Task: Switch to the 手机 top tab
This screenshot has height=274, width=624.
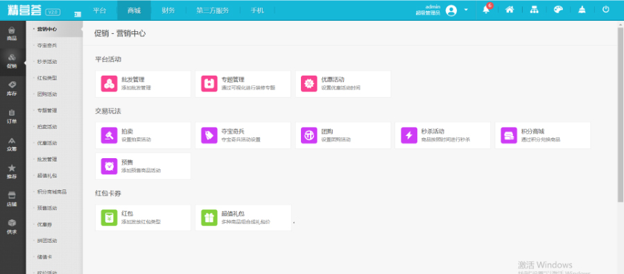Action: coord(257,10)
